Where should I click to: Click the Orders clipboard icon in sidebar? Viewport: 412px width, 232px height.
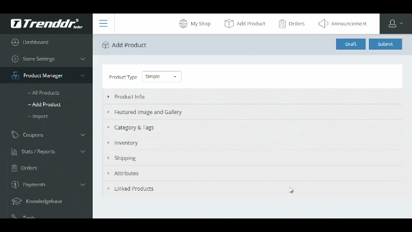point(14,168)
